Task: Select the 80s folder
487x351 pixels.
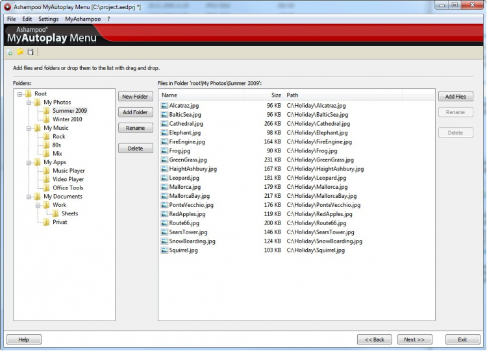Action: pyautogui.click(x=57, y=145)
